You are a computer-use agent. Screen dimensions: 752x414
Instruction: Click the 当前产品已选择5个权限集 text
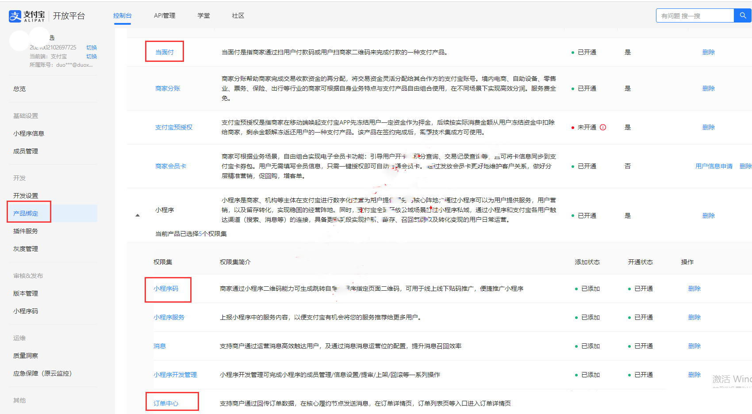tap(191, 234)
